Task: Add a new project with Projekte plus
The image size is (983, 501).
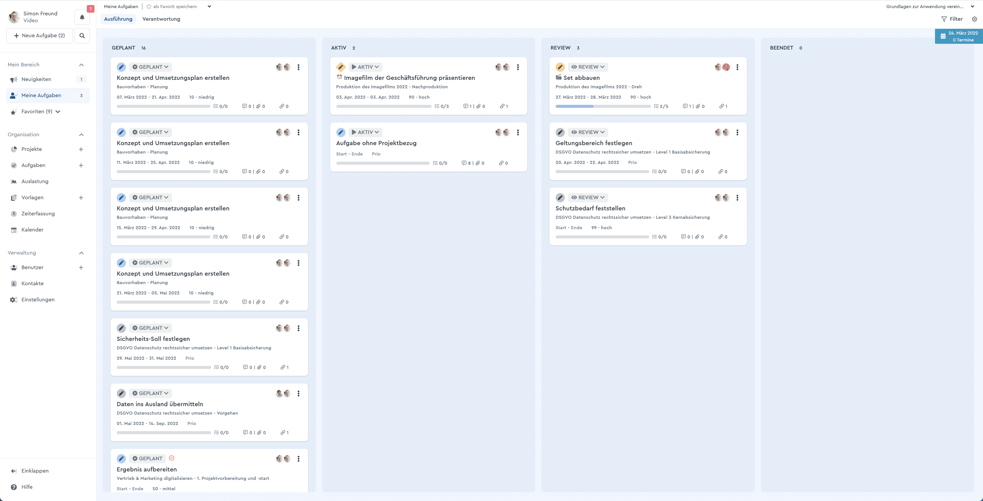Action: (x=81, y=149)
